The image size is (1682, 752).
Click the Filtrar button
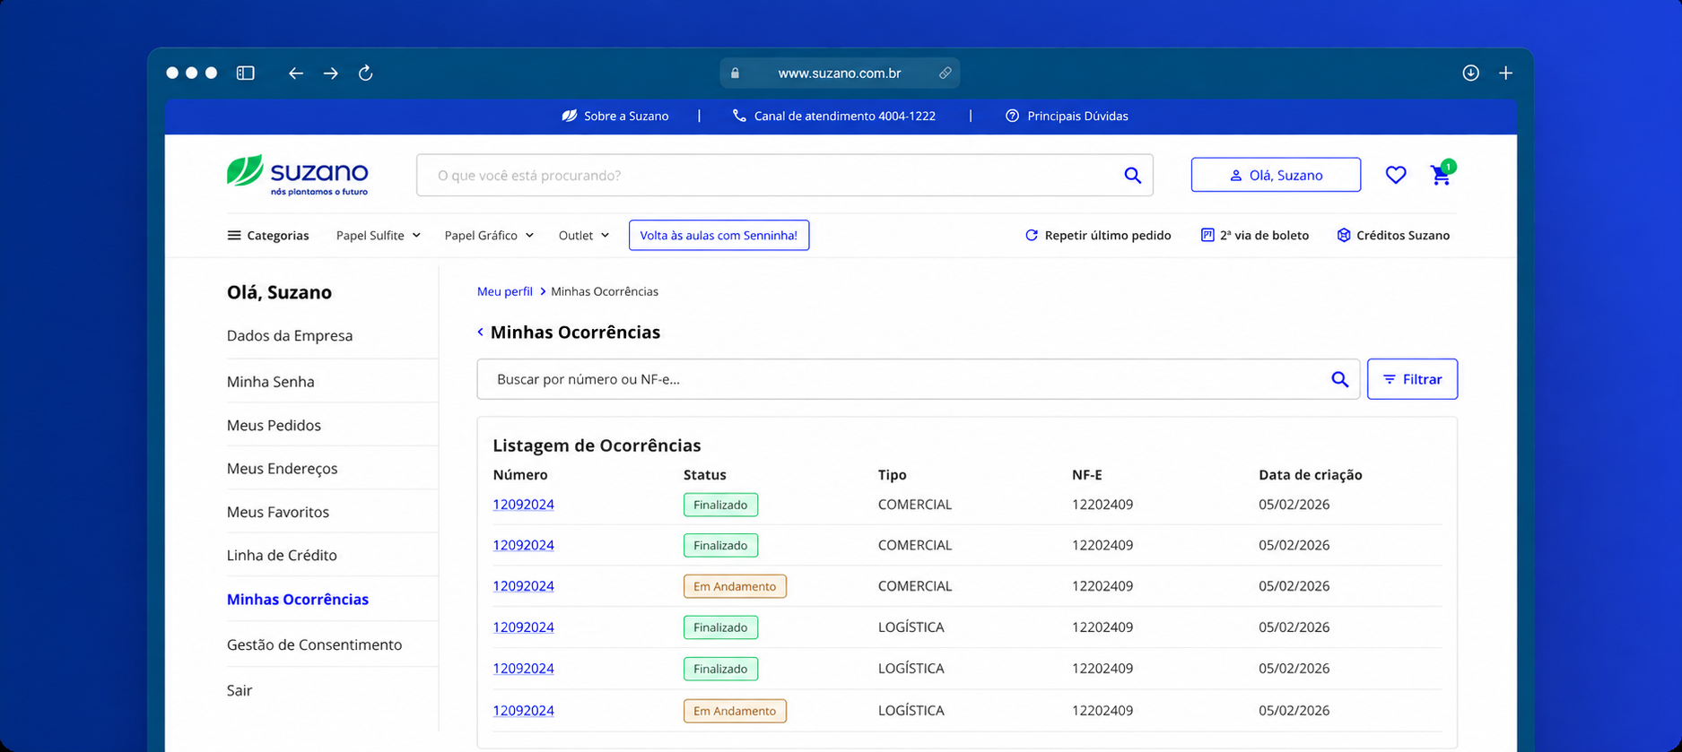click(1412, 379)
